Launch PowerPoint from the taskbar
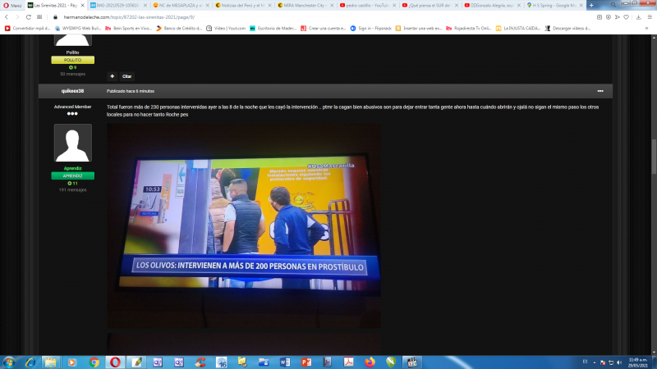The image size is (657, 369). pos(305,362)
